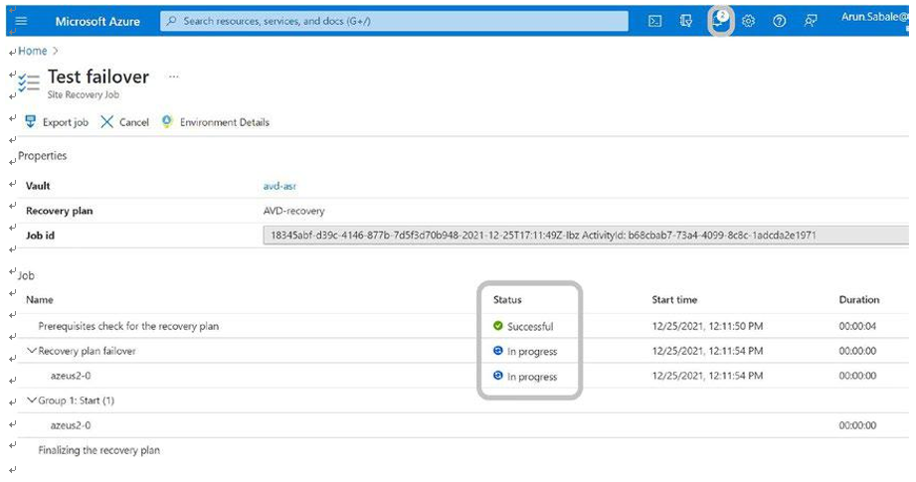
Task: Focus the Search resources, services, and docs box
Action: [394, 21]
